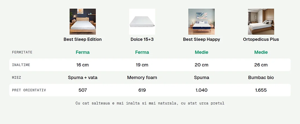This screenshot has height=124, width=300.
Task: Open the Best Sleep Happy product photo
Action: pos(202,22)
